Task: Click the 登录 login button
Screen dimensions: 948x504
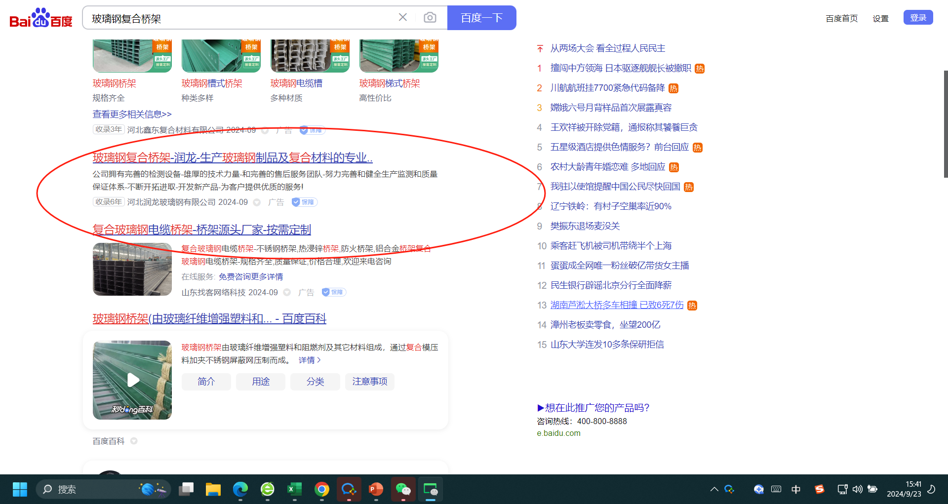Action: click(x=918, y=18)
